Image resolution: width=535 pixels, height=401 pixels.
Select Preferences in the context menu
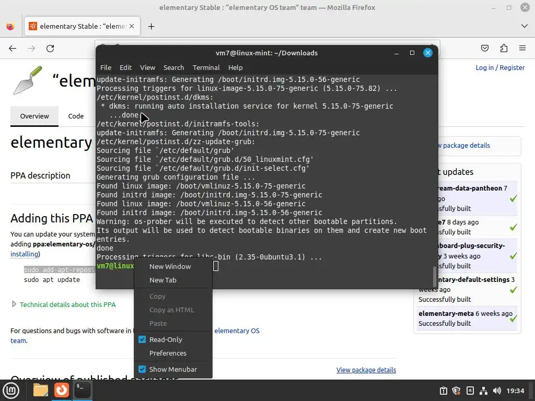point(173,353)
